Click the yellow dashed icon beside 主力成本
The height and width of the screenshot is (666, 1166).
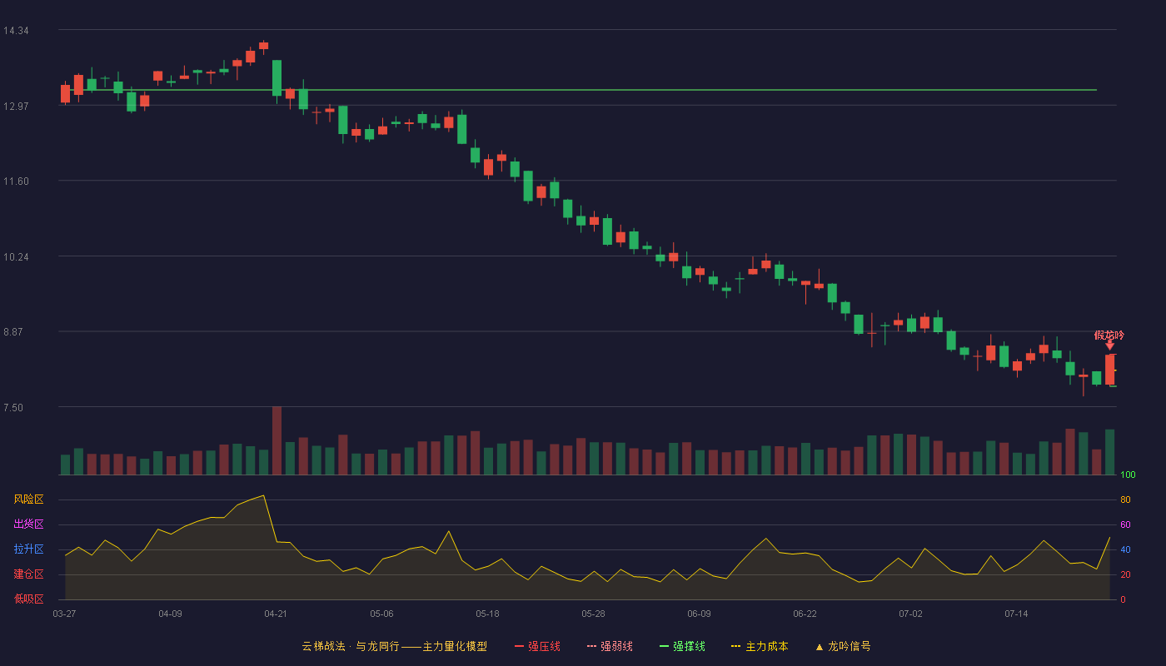coord(736,646)
